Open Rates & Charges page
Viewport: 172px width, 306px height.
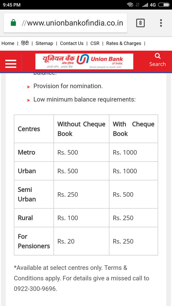click(x=124, y=43)
